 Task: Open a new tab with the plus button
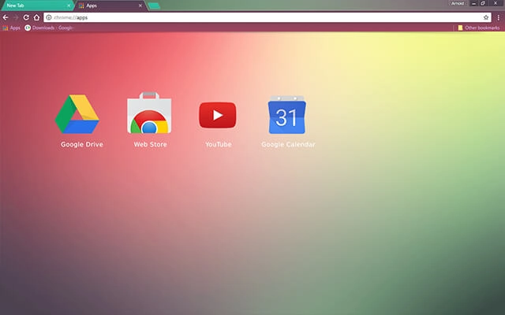[x=155, y=6]
